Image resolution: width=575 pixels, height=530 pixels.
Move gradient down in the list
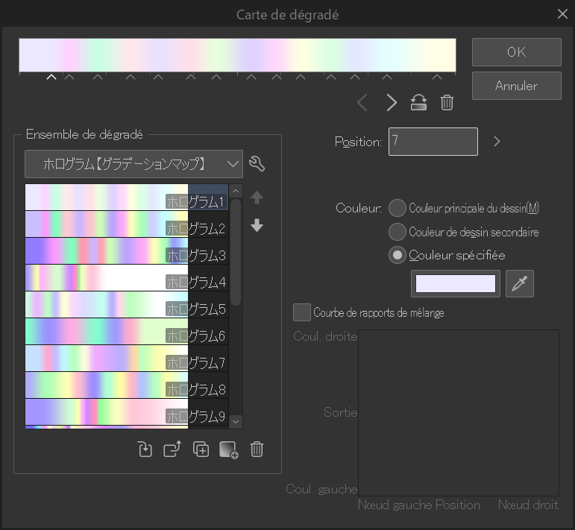point(257,225)
